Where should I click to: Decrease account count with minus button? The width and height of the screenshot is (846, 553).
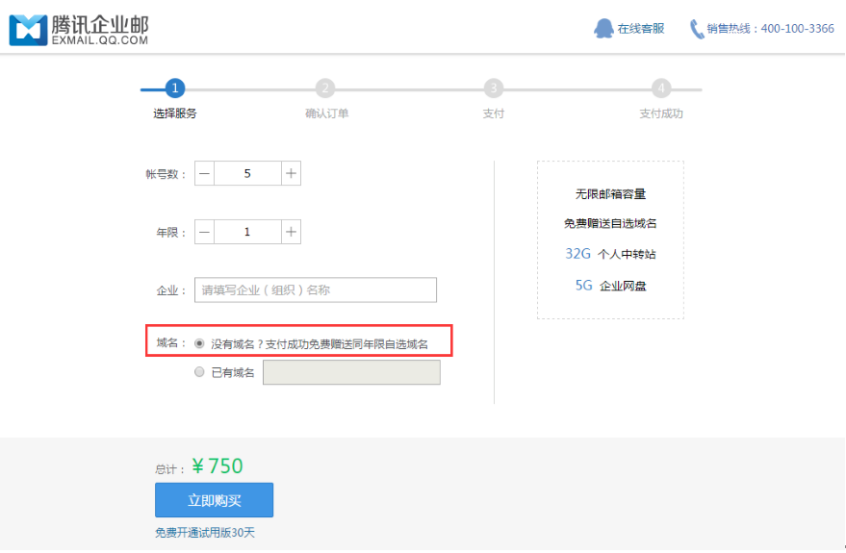tap(204, 173)
